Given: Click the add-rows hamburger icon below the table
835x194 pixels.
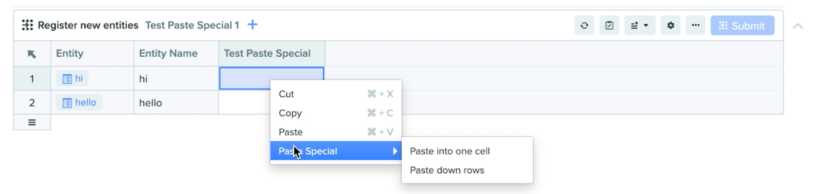Looking at the screenshot, I should pyautogui.click(x=32, y=122).
